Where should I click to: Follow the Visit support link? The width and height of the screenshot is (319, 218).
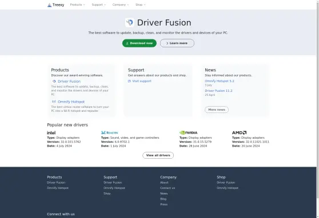[142, 81]
